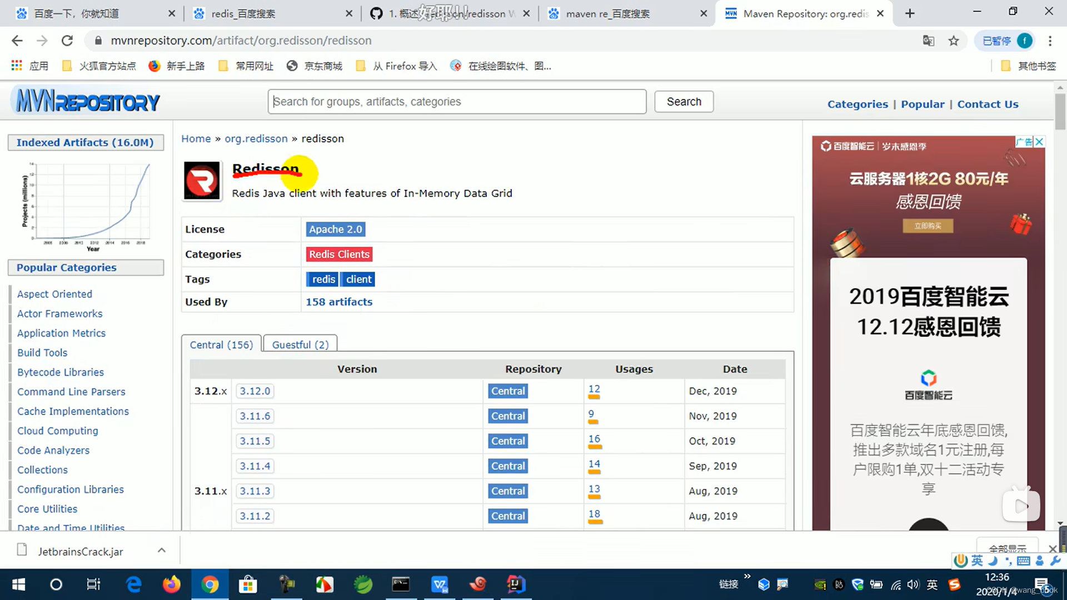
Task: Bookmark this page with star icon
Action: (x=954, y=41)
